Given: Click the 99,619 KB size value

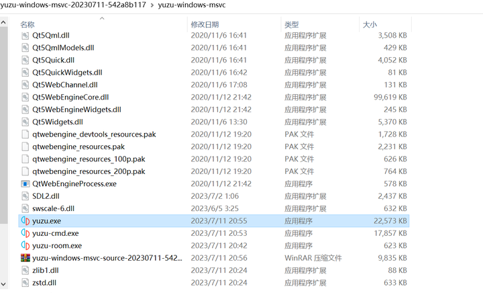Looking at the screenshot, I should (390, 97).
